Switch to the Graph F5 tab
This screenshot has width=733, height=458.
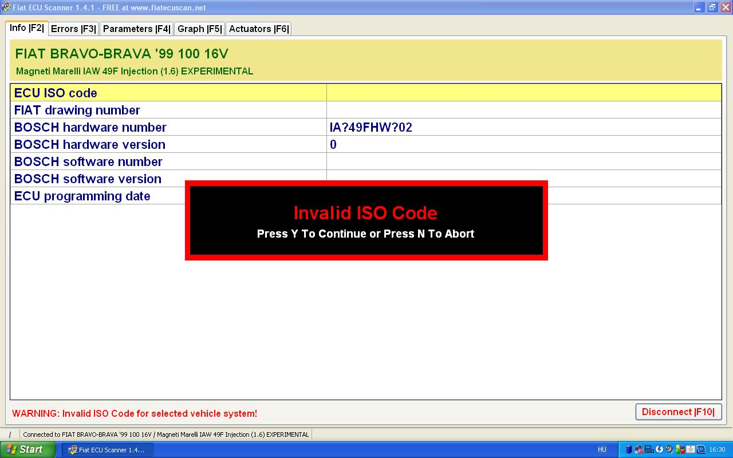click(199, 29)
